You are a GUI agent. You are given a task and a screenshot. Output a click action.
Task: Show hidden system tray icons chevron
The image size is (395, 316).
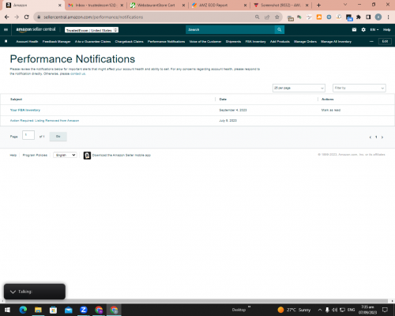point(320,310)
